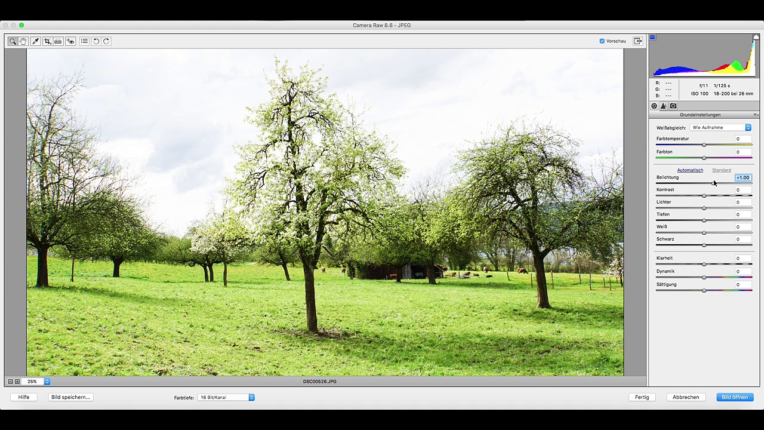Open the Farbtiefe 16 Bit/Kanal dropdown

pyautogui.click(x=226, y=397)
